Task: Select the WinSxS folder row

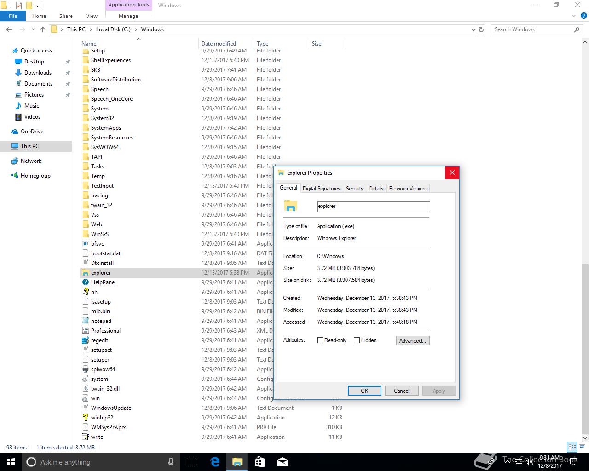Action: [177, 234]
